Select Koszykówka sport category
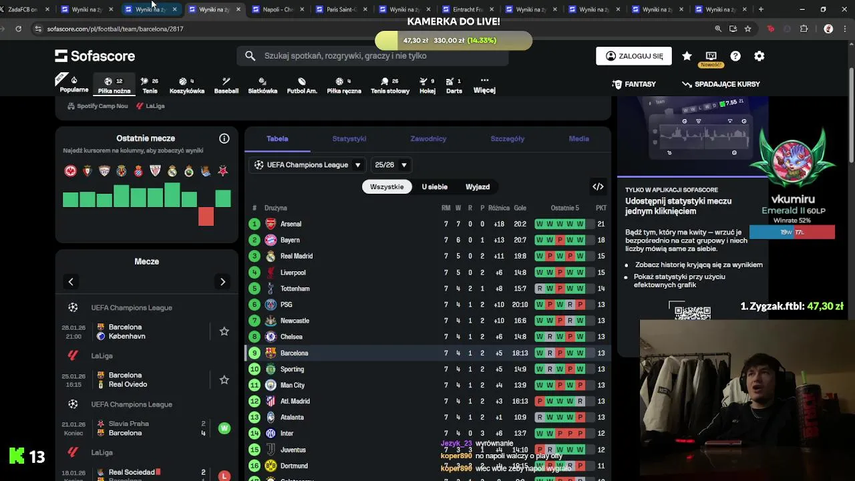The image size is (855, 481). (187, 86)
